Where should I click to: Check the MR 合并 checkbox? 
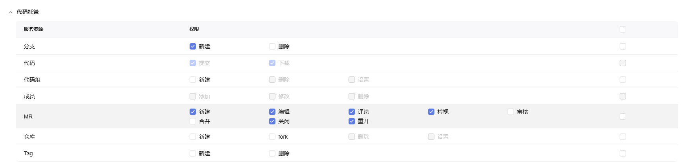click(x=193, y=121)
